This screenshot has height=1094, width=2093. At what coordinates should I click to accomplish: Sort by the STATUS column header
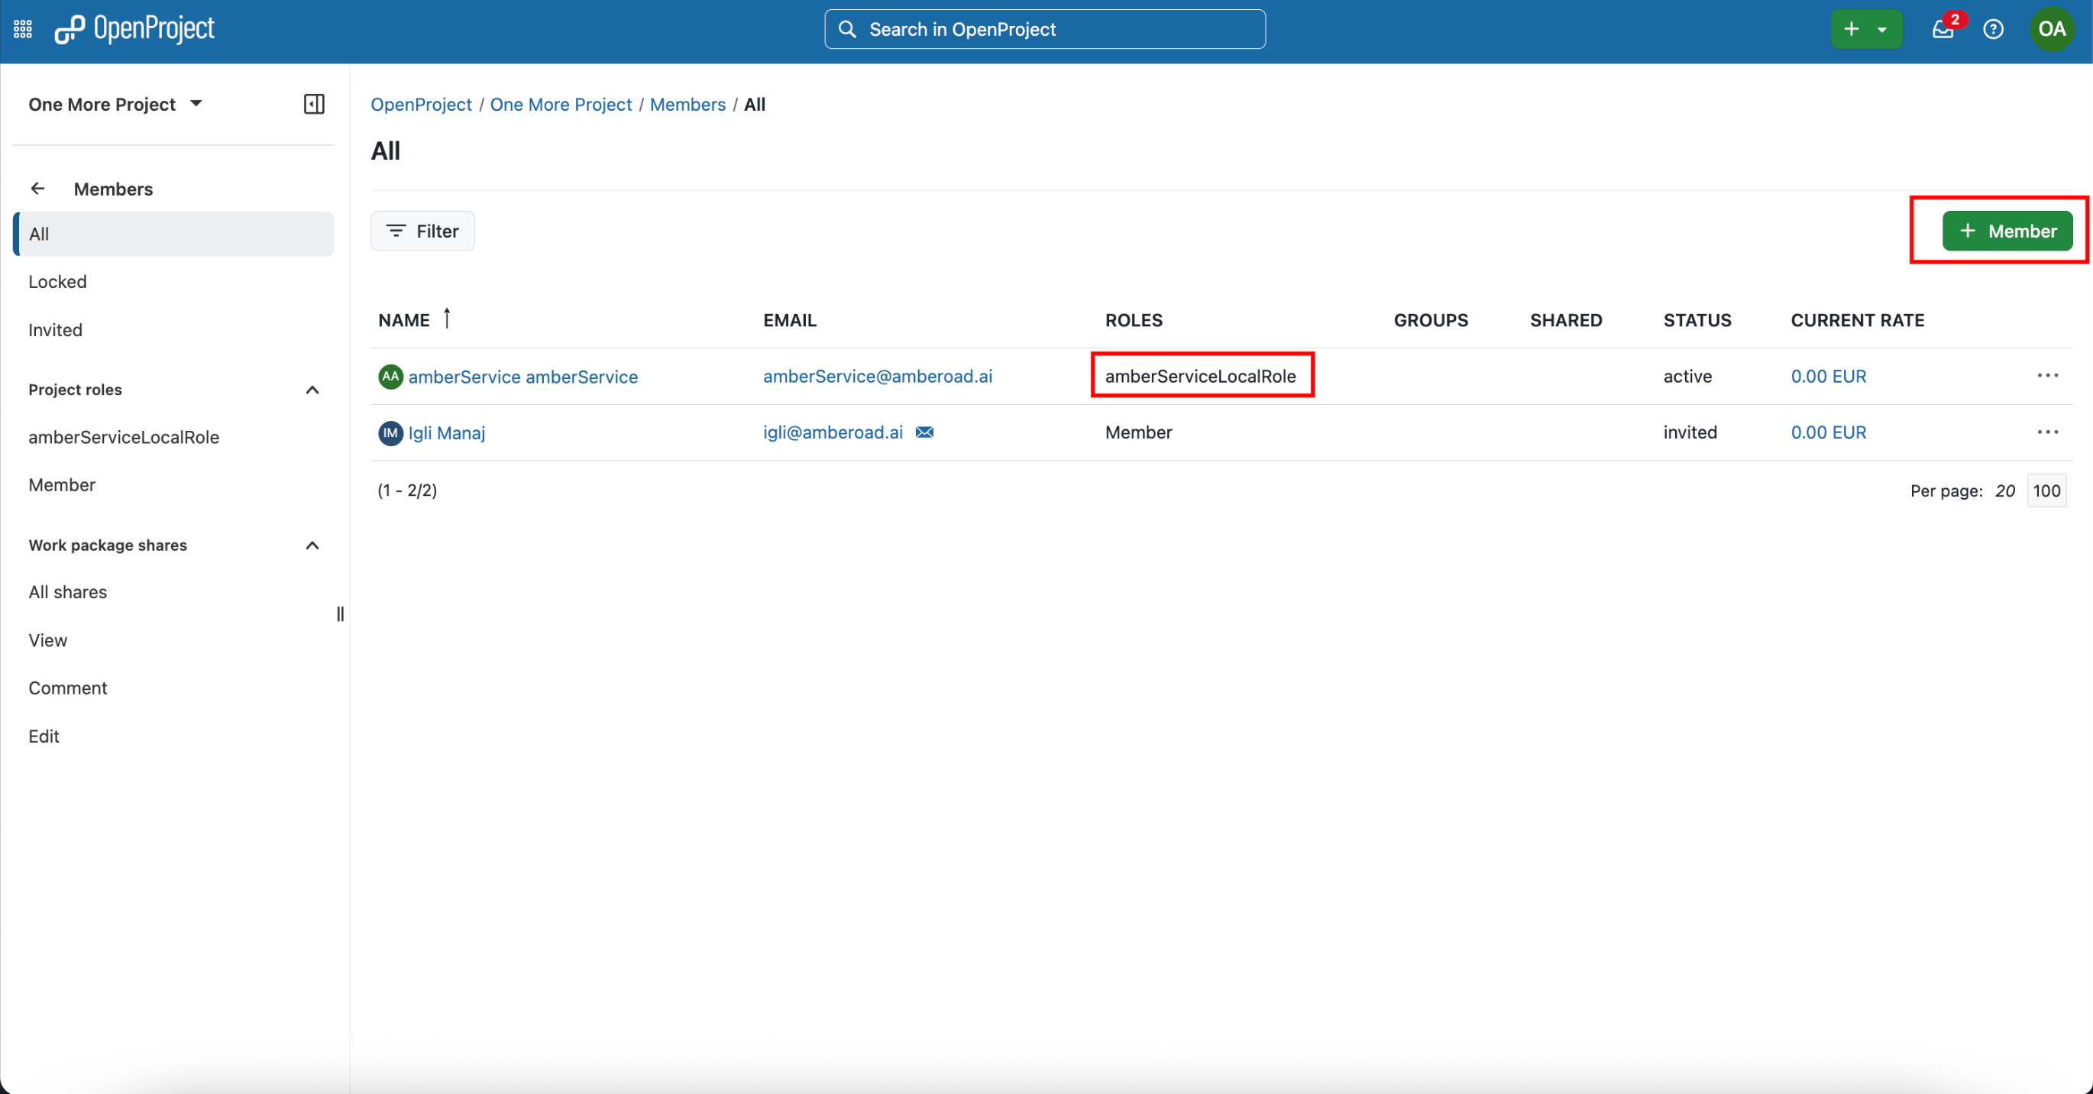pos(1697,319)
